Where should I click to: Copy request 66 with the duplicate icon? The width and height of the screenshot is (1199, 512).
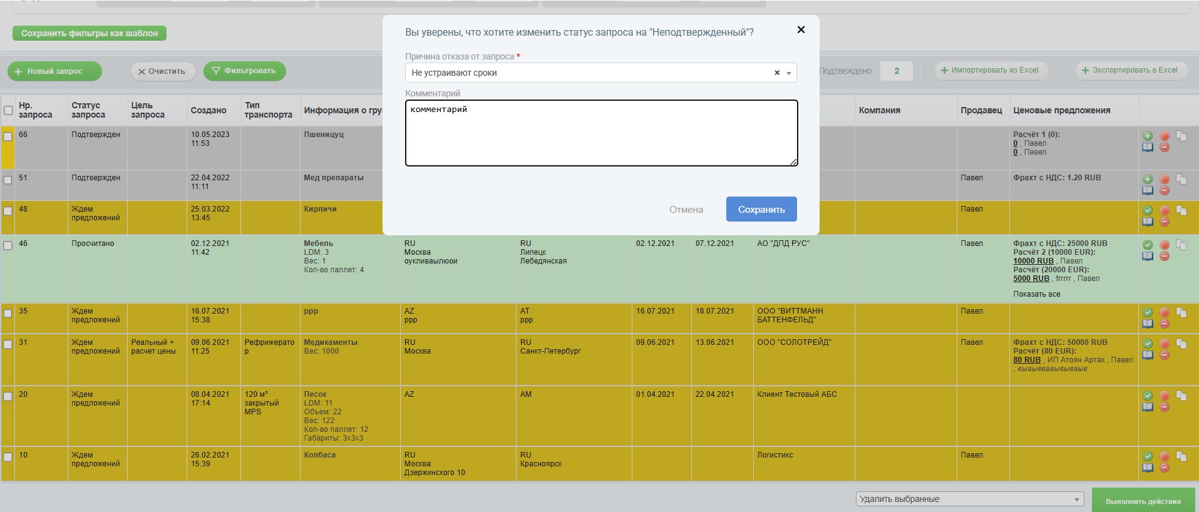click(1181, 136)
